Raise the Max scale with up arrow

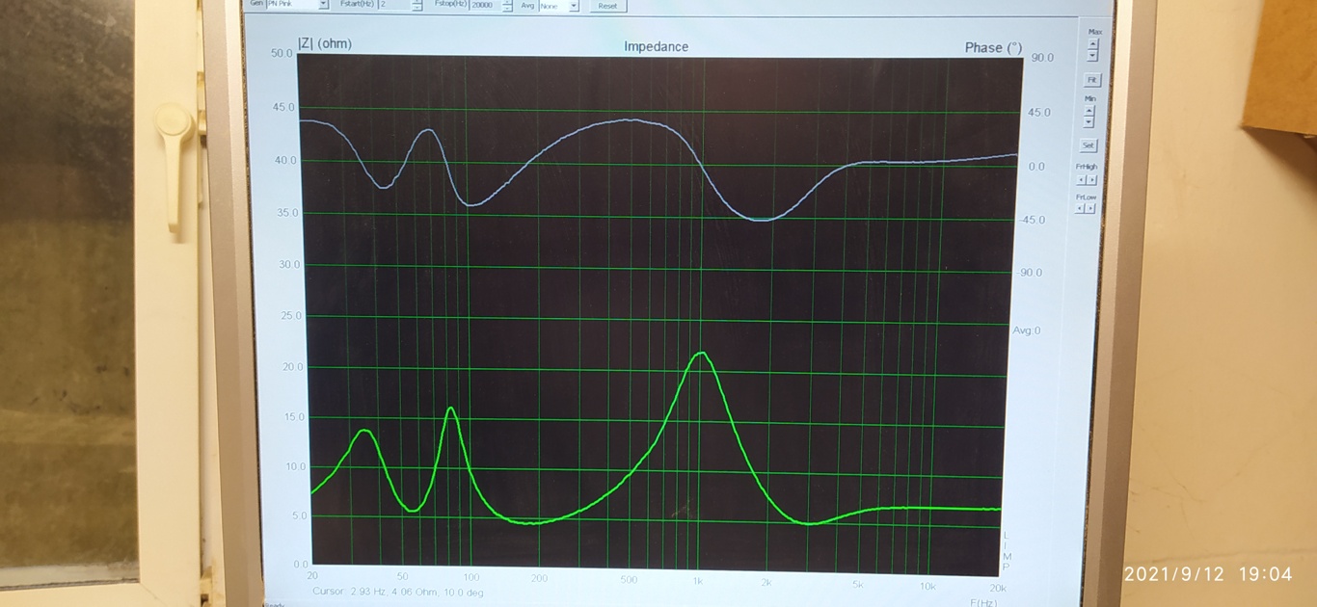click(x=1092, y=44)
